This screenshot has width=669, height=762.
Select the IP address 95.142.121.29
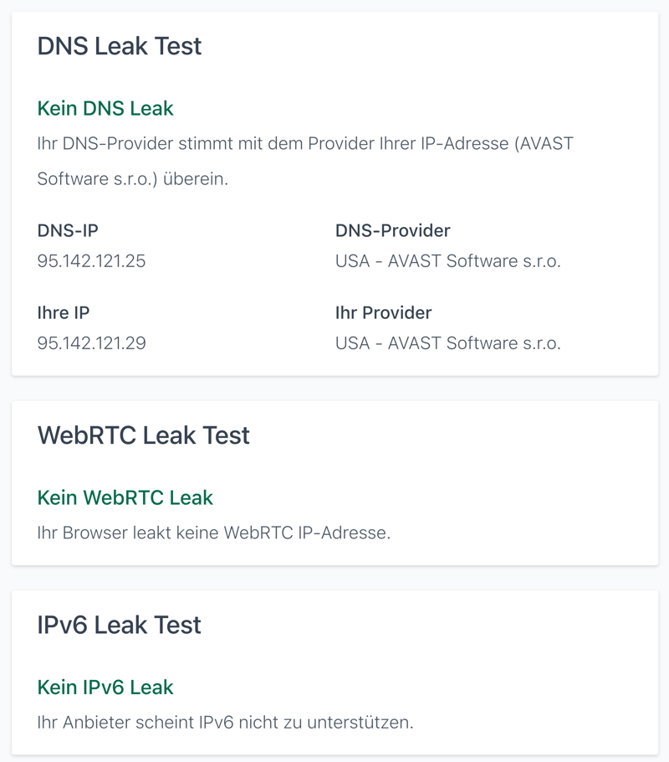[91, 343]
